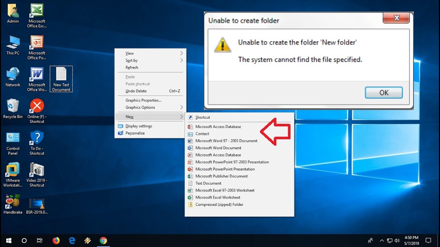The height and width of the screenshot is (247, 440).
Task: Expand the New submenu
Action: click(x=150, y=117)
